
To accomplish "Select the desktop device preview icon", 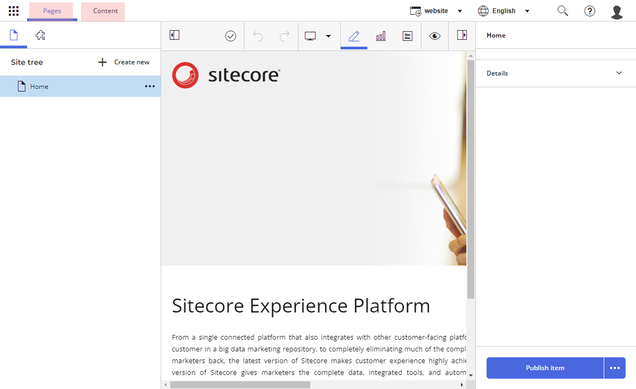I will (x=310, y=36).
